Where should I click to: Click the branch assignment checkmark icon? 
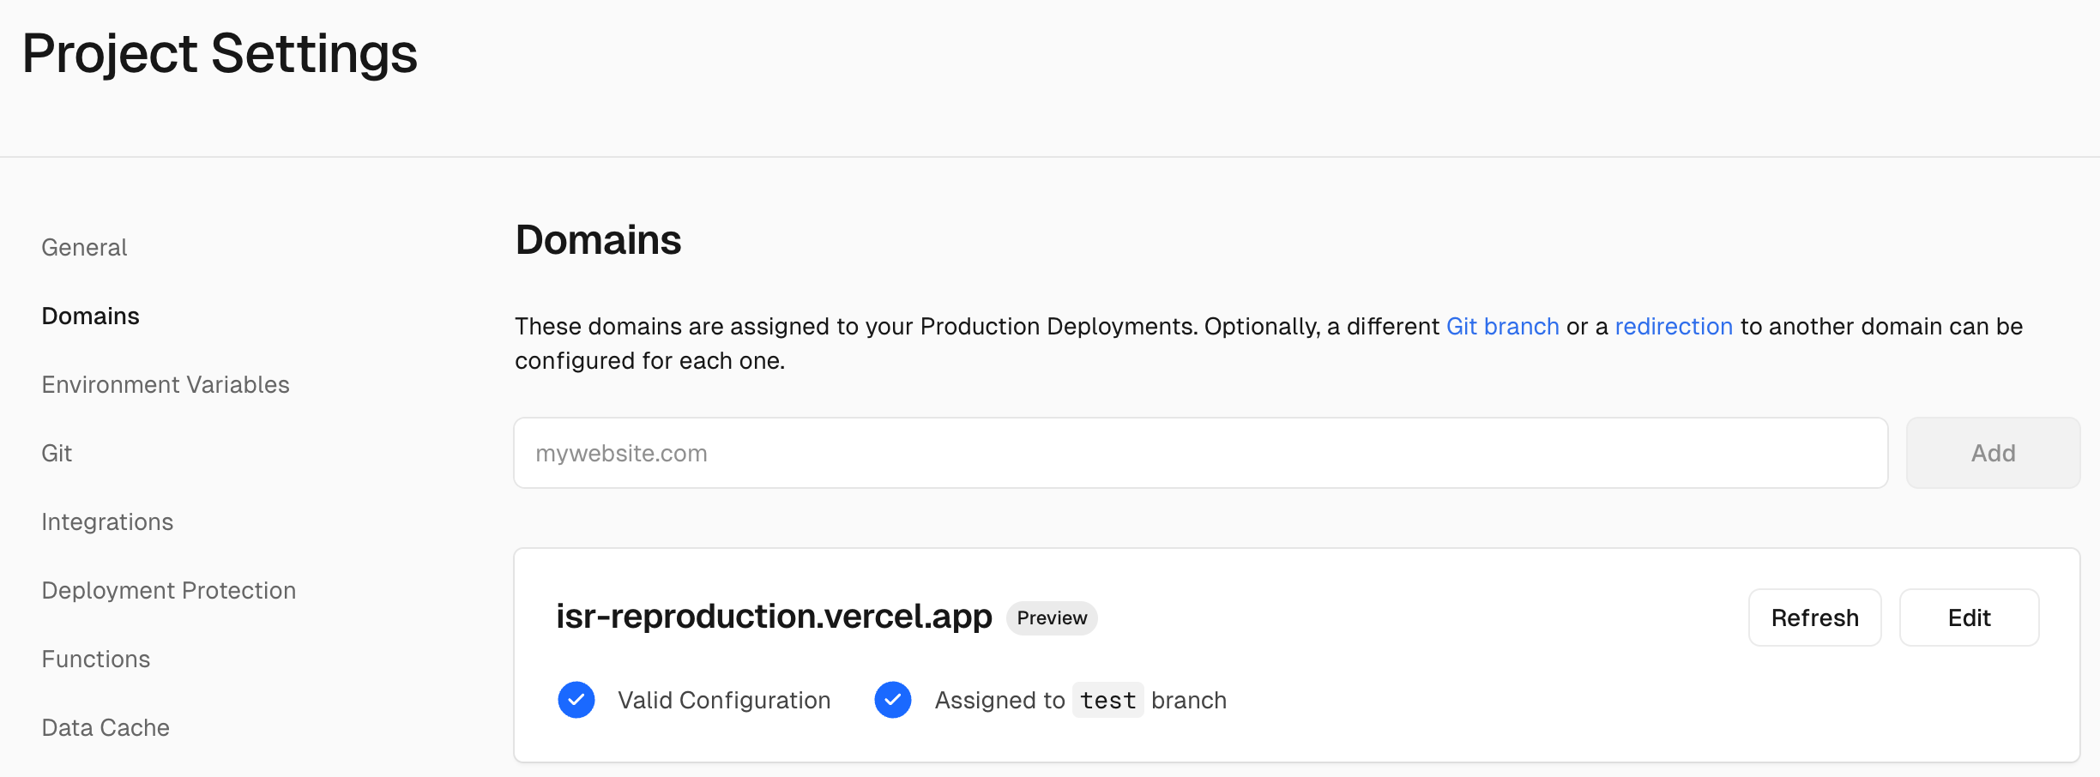pyautogui.click(x=892, y=700)
